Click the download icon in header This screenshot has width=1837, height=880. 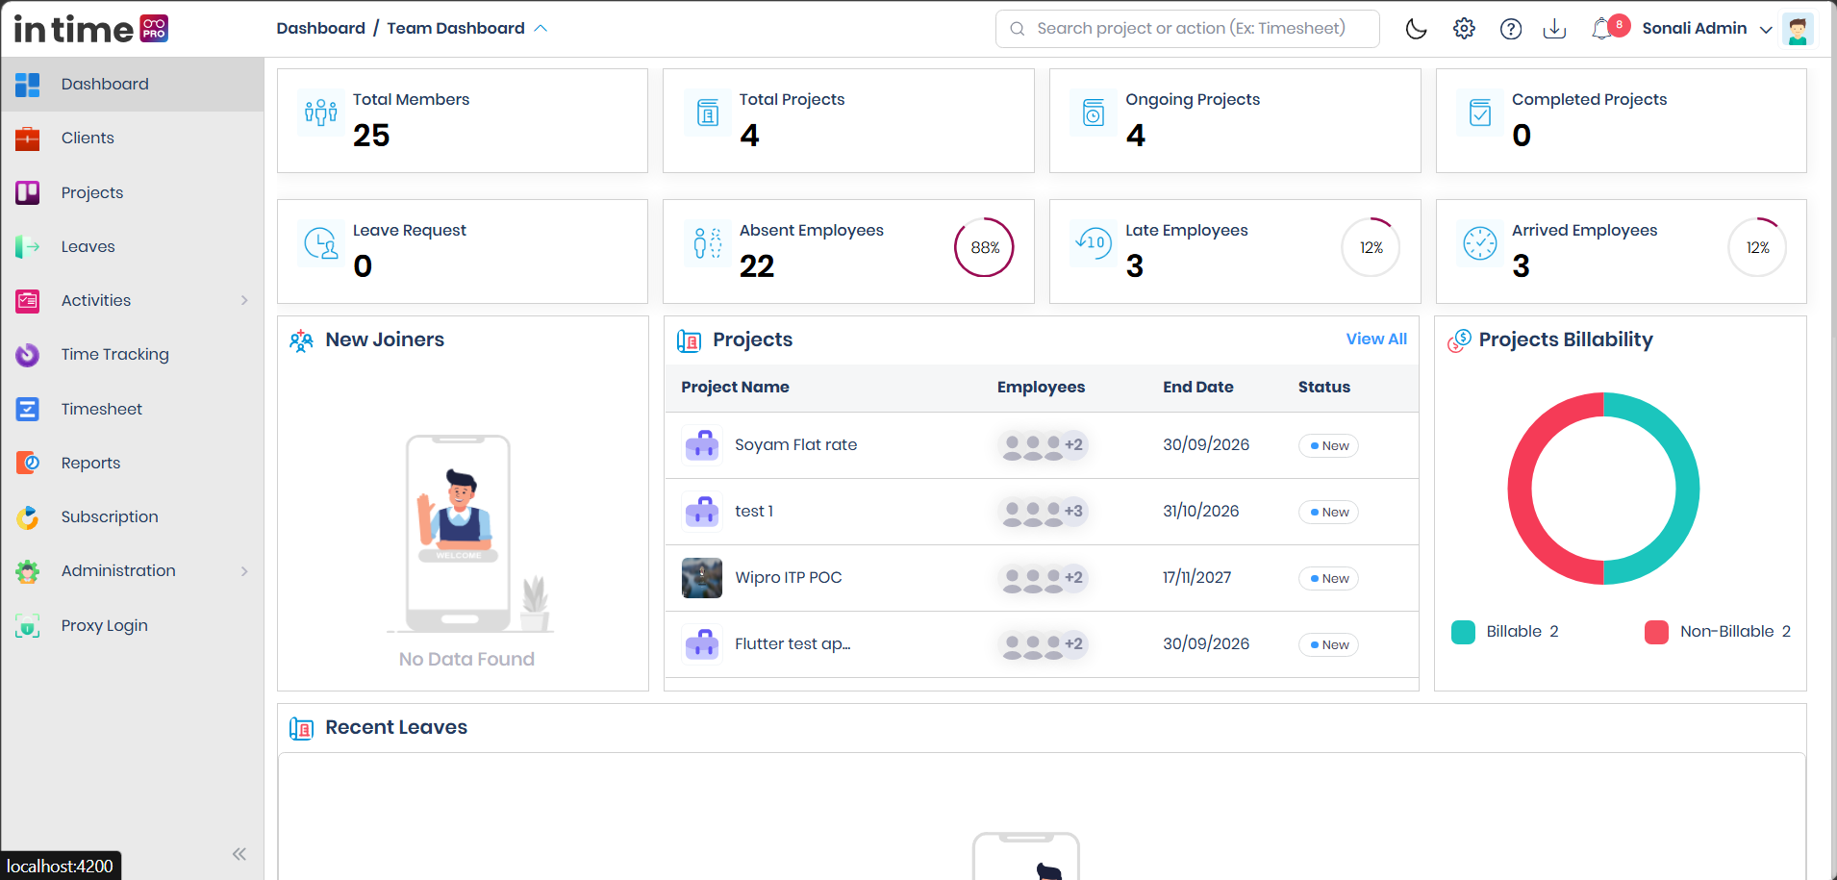coord(1554,29)
